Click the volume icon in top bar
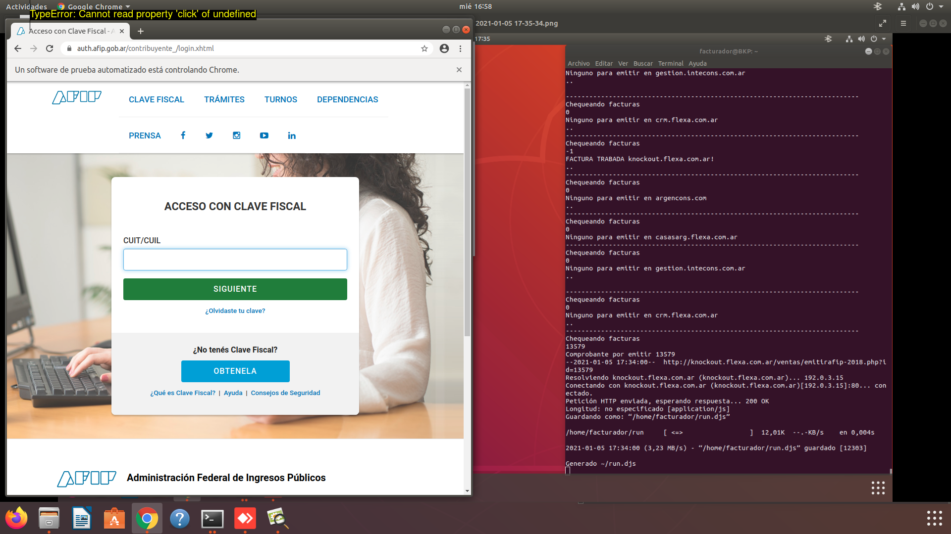 coord(915,6)
